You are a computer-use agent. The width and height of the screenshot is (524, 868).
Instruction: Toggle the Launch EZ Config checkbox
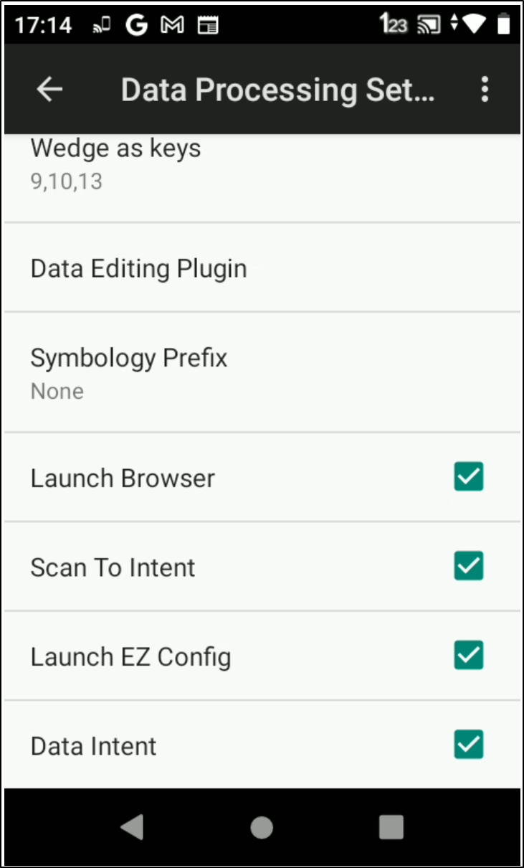tap(469, 655)
